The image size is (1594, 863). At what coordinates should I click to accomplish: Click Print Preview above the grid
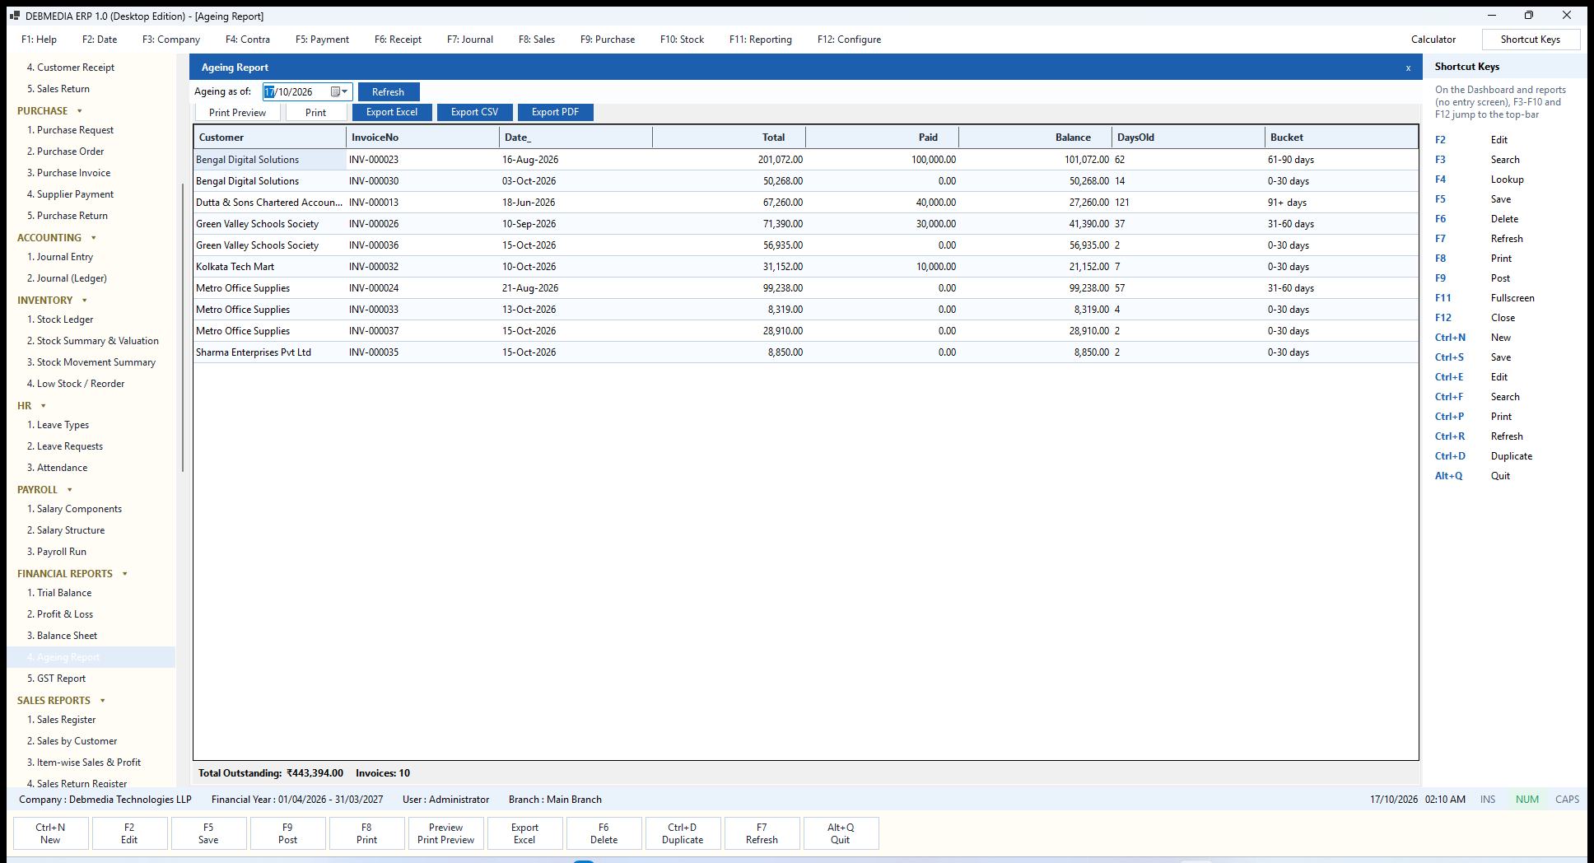[x=237, y=113]
